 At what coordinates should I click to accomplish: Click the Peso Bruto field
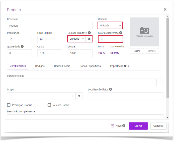(x=19, y=39)
